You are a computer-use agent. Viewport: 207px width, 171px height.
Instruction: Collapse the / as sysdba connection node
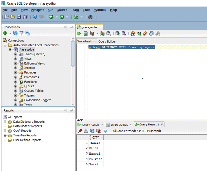point(10,50)
